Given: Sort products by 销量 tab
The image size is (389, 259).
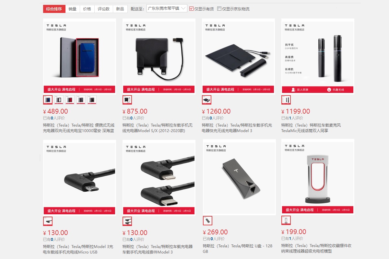Looking at the screenshot, I should click(x=73, y=9).
